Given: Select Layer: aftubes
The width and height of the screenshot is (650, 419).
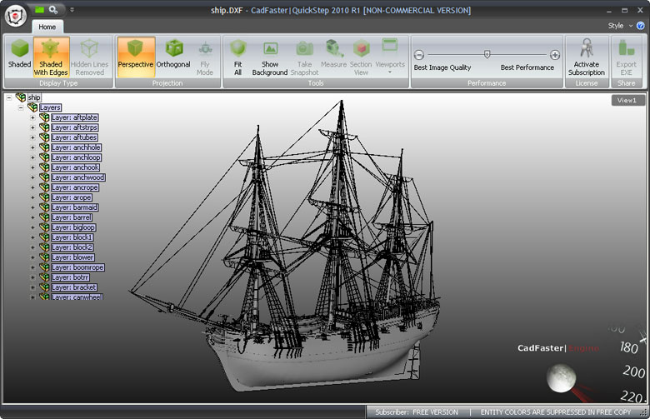Looking at the screenshot, I should coord(74,137).
